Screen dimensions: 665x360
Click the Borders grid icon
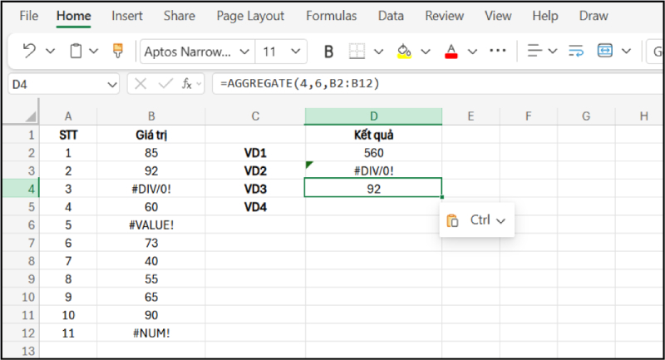[357, 52]
